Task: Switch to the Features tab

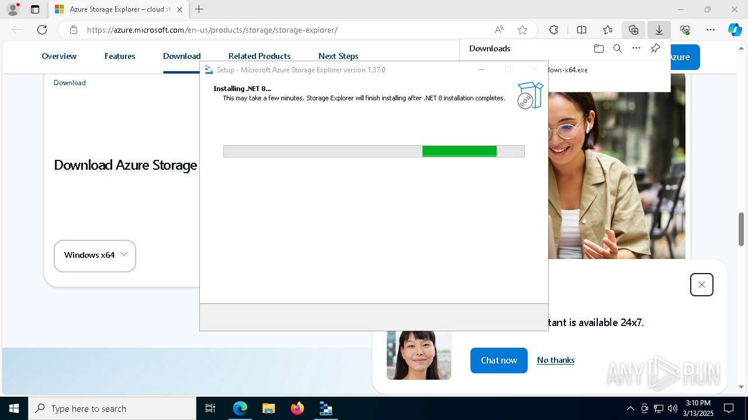Action: [x=120, y=56]
